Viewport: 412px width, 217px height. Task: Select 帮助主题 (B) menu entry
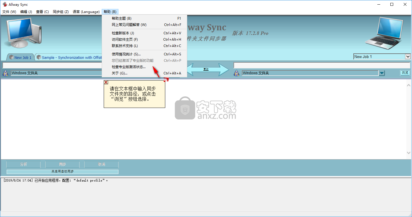point(144,18)
